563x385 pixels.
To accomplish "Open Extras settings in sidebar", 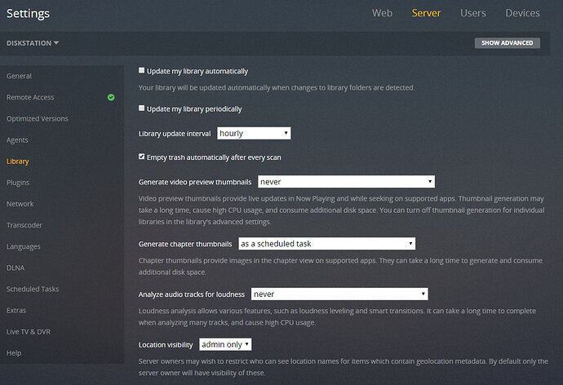I will point(16,311).
